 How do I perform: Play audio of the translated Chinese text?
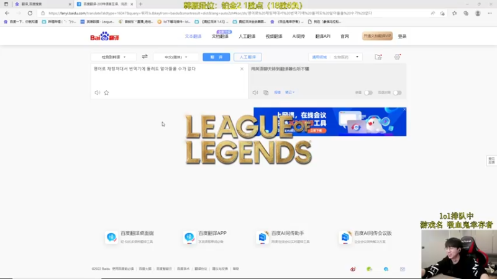255,92
